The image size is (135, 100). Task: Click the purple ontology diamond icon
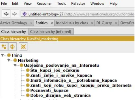pyautogui.click(x=25, y=14)
